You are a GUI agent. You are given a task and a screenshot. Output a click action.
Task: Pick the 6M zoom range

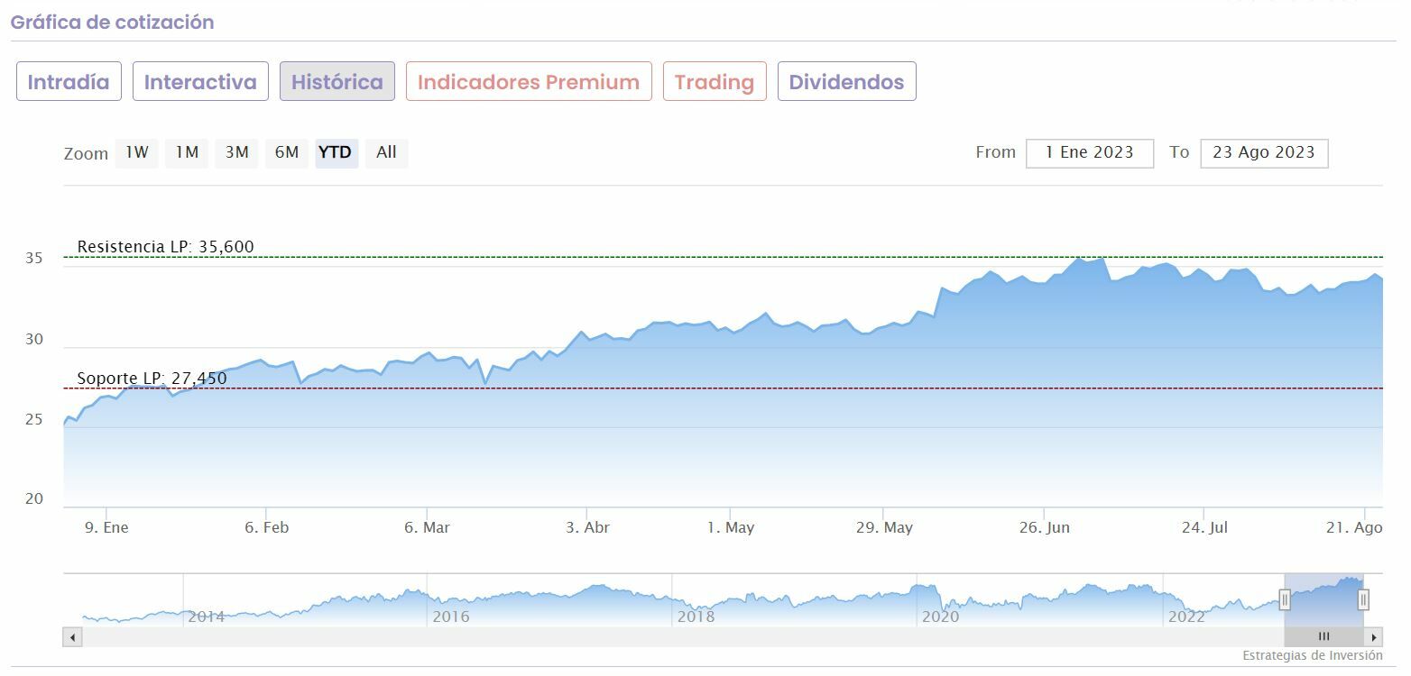[x=287, y=152]
